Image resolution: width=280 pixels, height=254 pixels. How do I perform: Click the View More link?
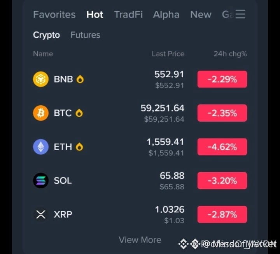140,240
